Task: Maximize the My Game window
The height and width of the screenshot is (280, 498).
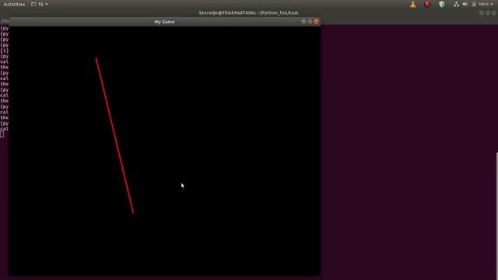Action: point(310,22)
